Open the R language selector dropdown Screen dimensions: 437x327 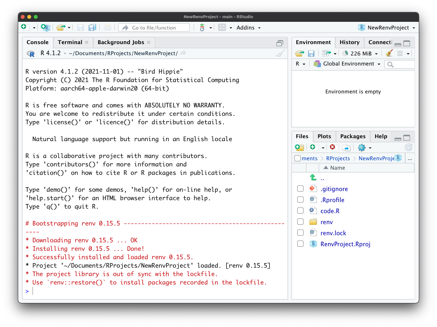300,64
